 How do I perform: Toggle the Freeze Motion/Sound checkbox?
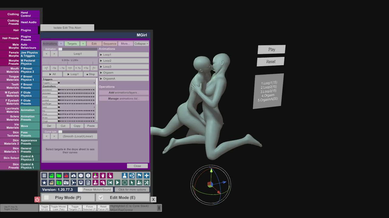80,190
